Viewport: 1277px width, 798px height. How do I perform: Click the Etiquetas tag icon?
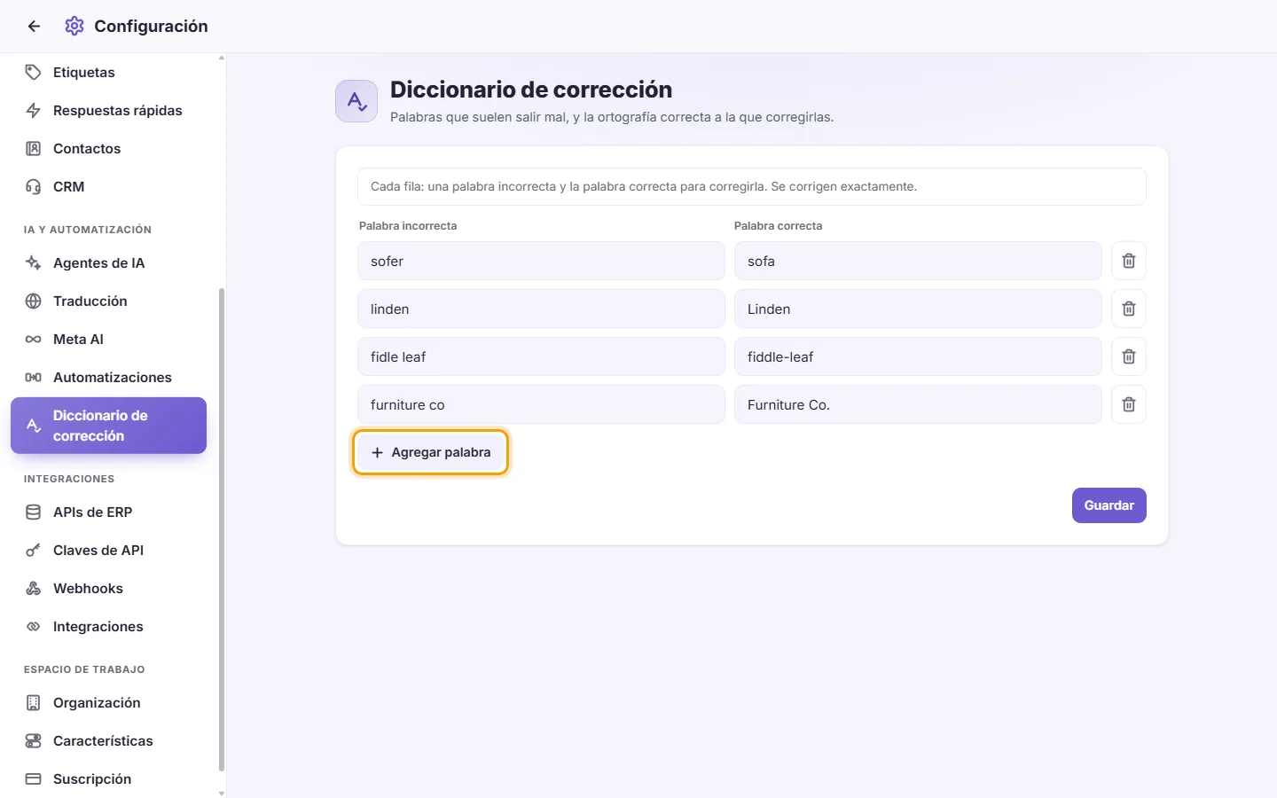(34, 73)
